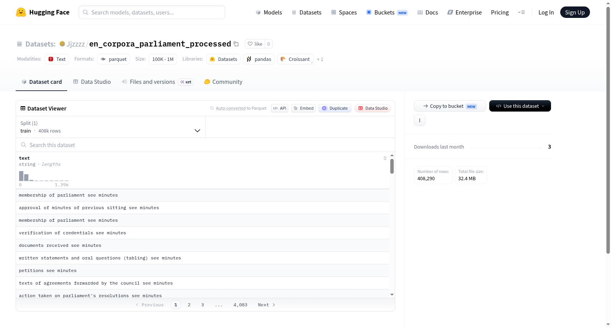This screenshot has height=328, width=611.
Task: Click the Dataset Viewer table icon
Action: coord(23,109)
